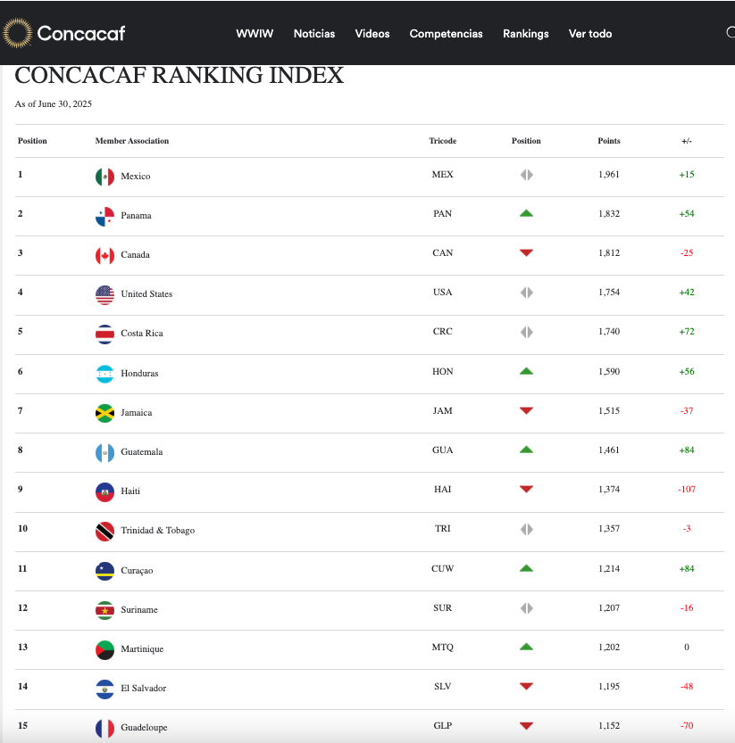This screenshot has width=735, height=743.
Task: Click the Jamaica flag icon
Action: pos(104,413)
